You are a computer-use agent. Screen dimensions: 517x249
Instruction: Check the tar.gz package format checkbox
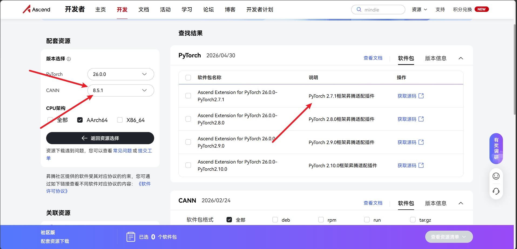pos(413,220)
